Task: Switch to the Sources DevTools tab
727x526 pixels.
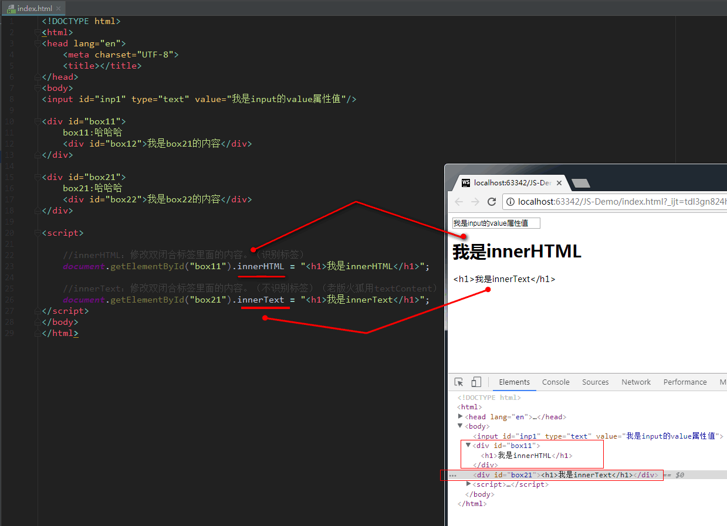Action: pyautogui.click(x=596, y=382)
